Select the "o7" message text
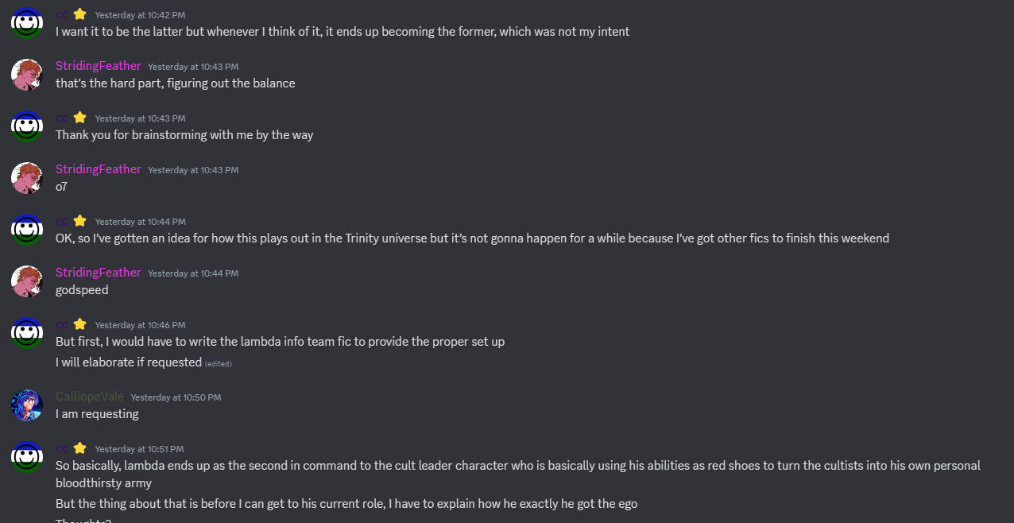The image size is (1014, 523). pyautogui.click(x=61, y=187)
